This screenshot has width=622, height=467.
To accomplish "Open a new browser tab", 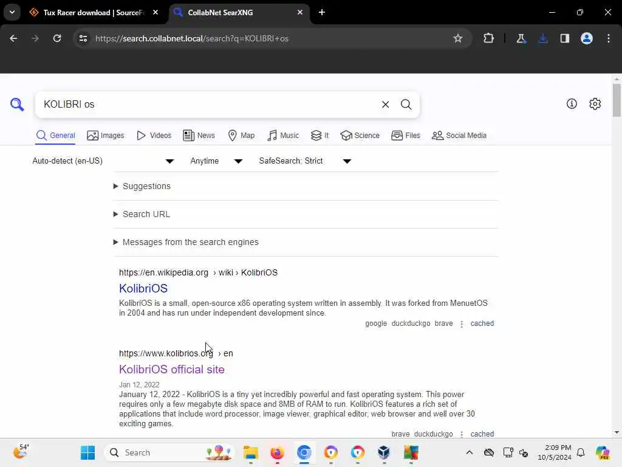I will click(x=322, y=13).
